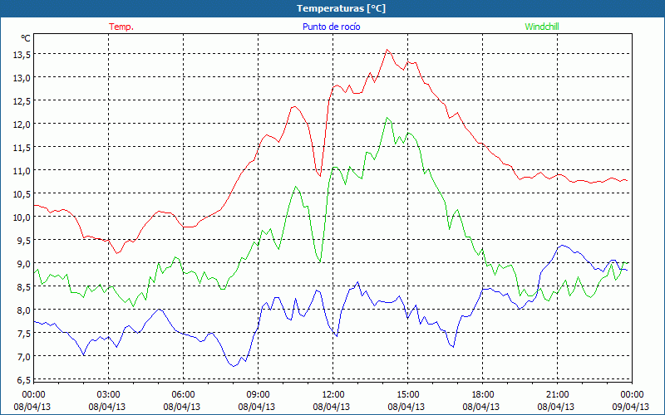This screenshot has width=665, height=415.
Task: Click the red temperature peak near 14:00
Action: point(387,50)
